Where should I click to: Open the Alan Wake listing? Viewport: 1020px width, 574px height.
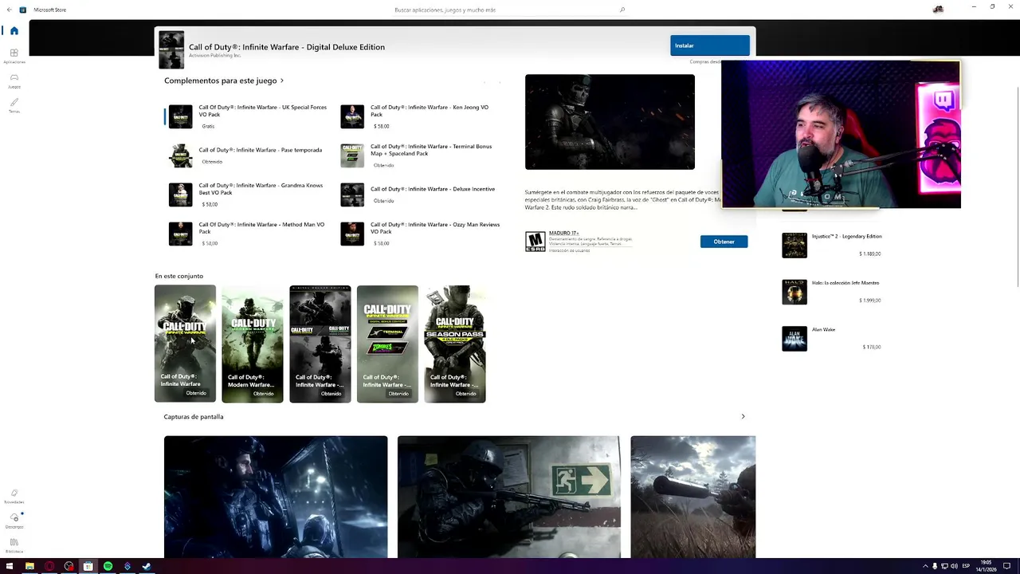click(833, 338)
